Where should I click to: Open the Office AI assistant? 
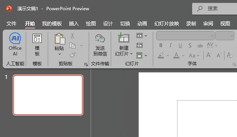click(x=15, y=44)
